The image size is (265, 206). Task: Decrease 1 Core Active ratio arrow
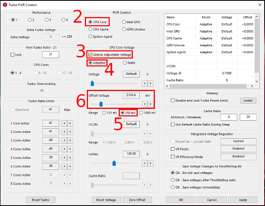coord(64,123)
